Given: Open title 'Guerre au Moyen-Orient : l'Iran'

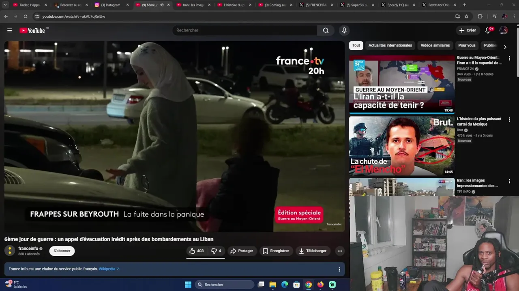Looking at the screenshot, I should 479,60.
